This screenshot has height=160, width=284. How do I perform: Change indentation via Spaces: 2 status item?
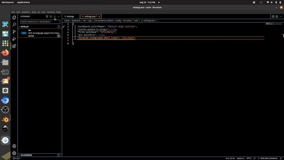pyautogui.click(x=241, y=158)
